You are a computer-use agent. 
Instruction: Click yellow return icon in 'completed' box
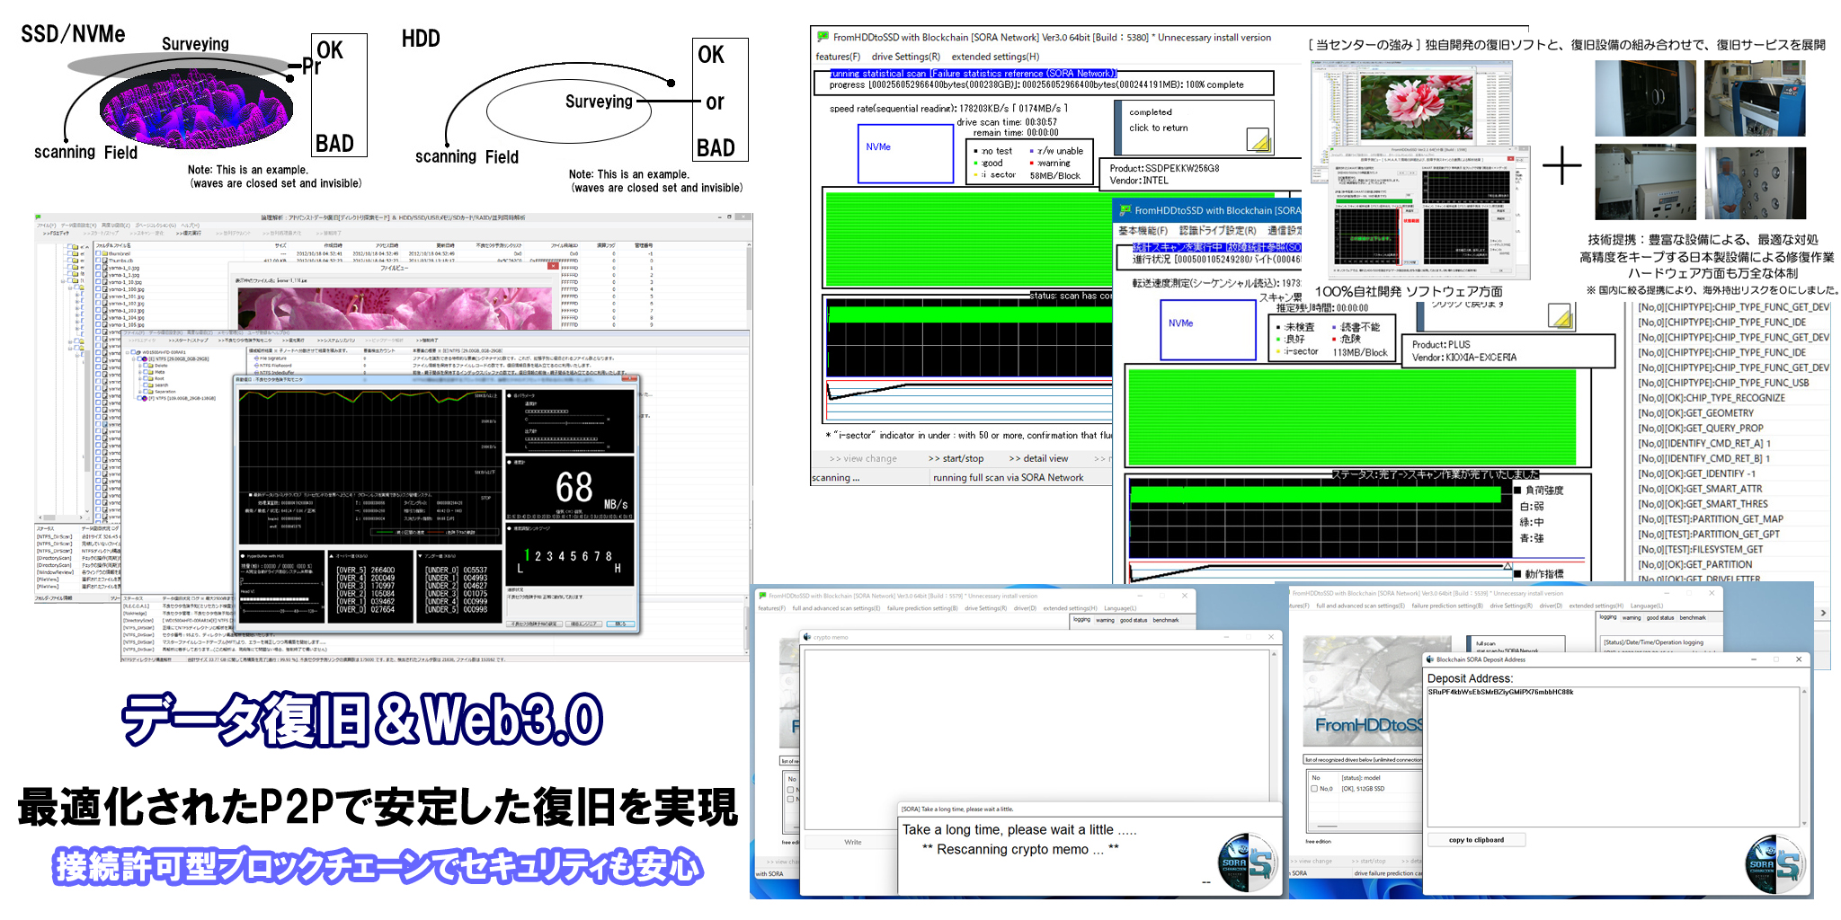pos(1258,139)
